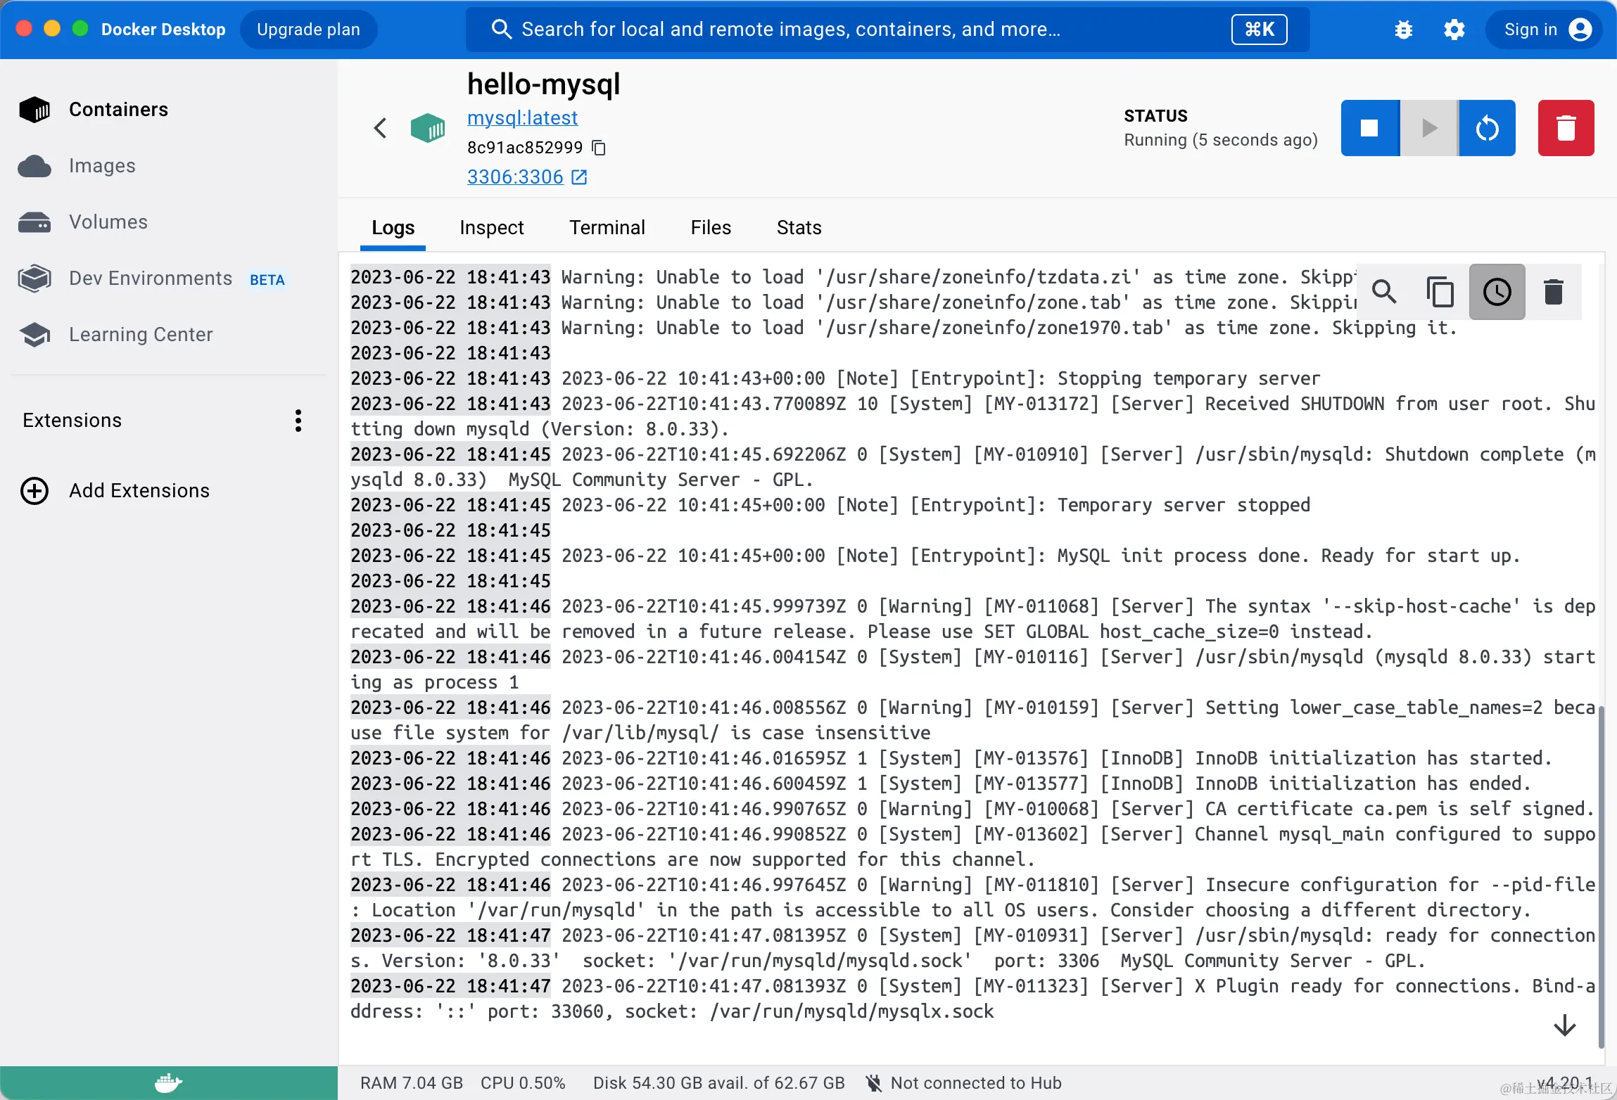Click the Upgrade plan button

pos(308,30)
